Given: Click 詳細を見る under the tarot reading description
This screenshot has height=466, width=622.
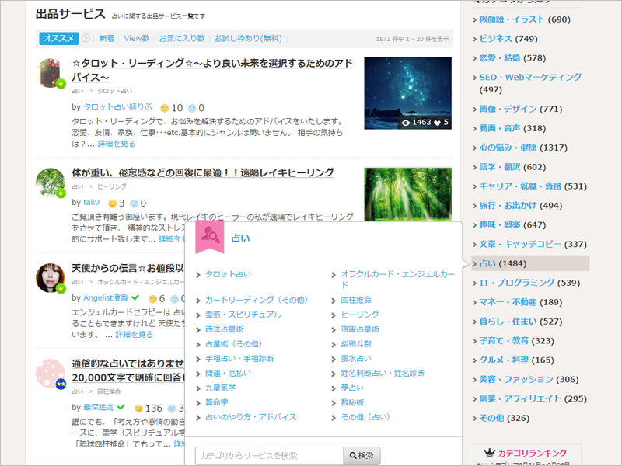Looking at the screenshot, I should tap(117, 144).
